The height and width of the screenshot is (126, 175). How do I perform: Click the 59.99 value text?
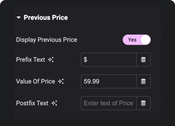91,82
